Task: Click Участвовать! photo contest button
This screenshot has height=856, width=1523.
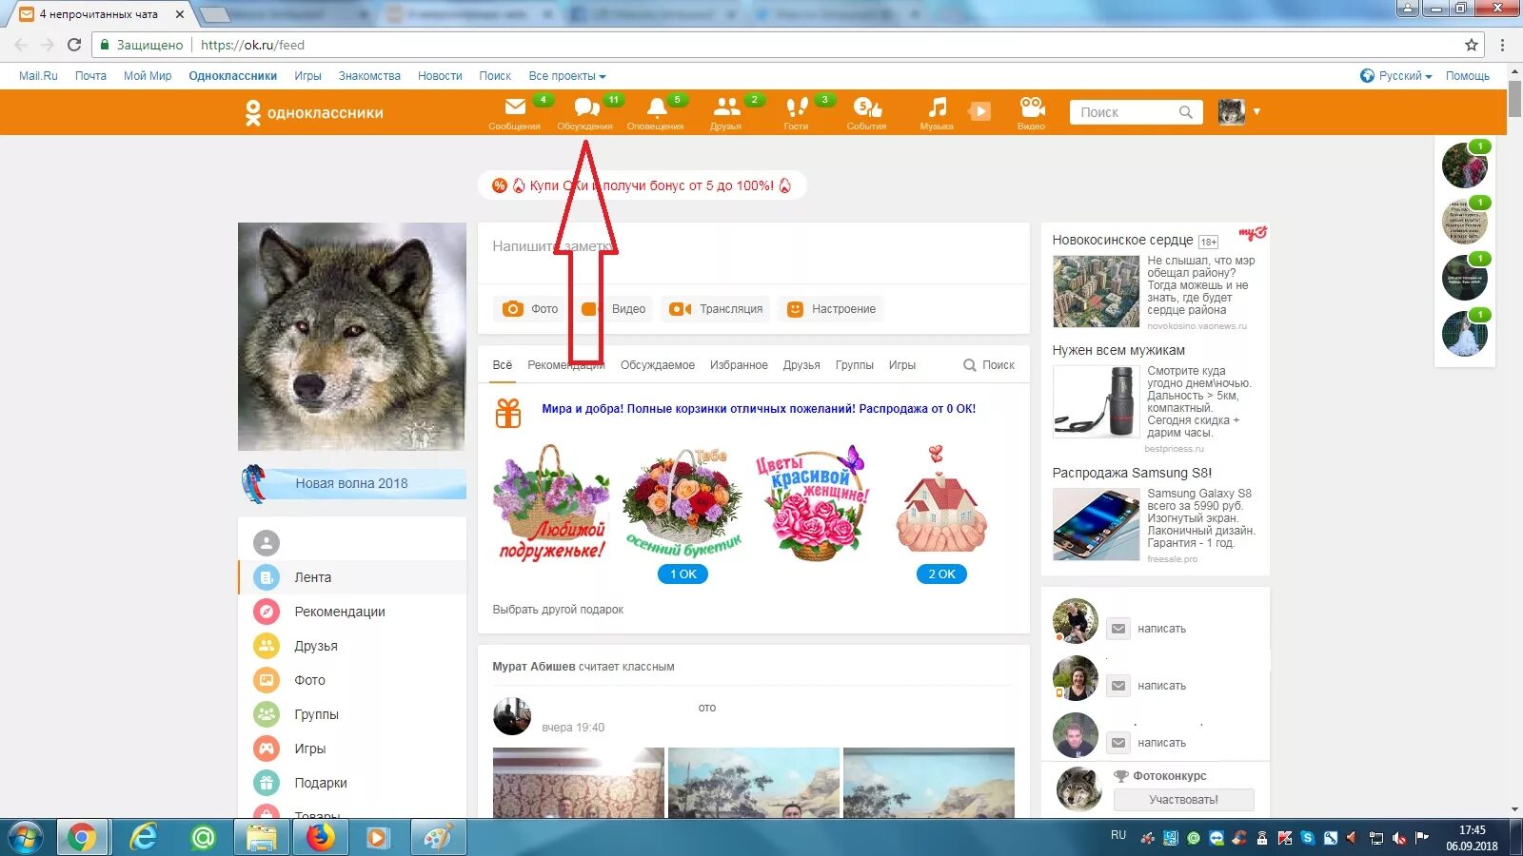Action: [1183, 800]
